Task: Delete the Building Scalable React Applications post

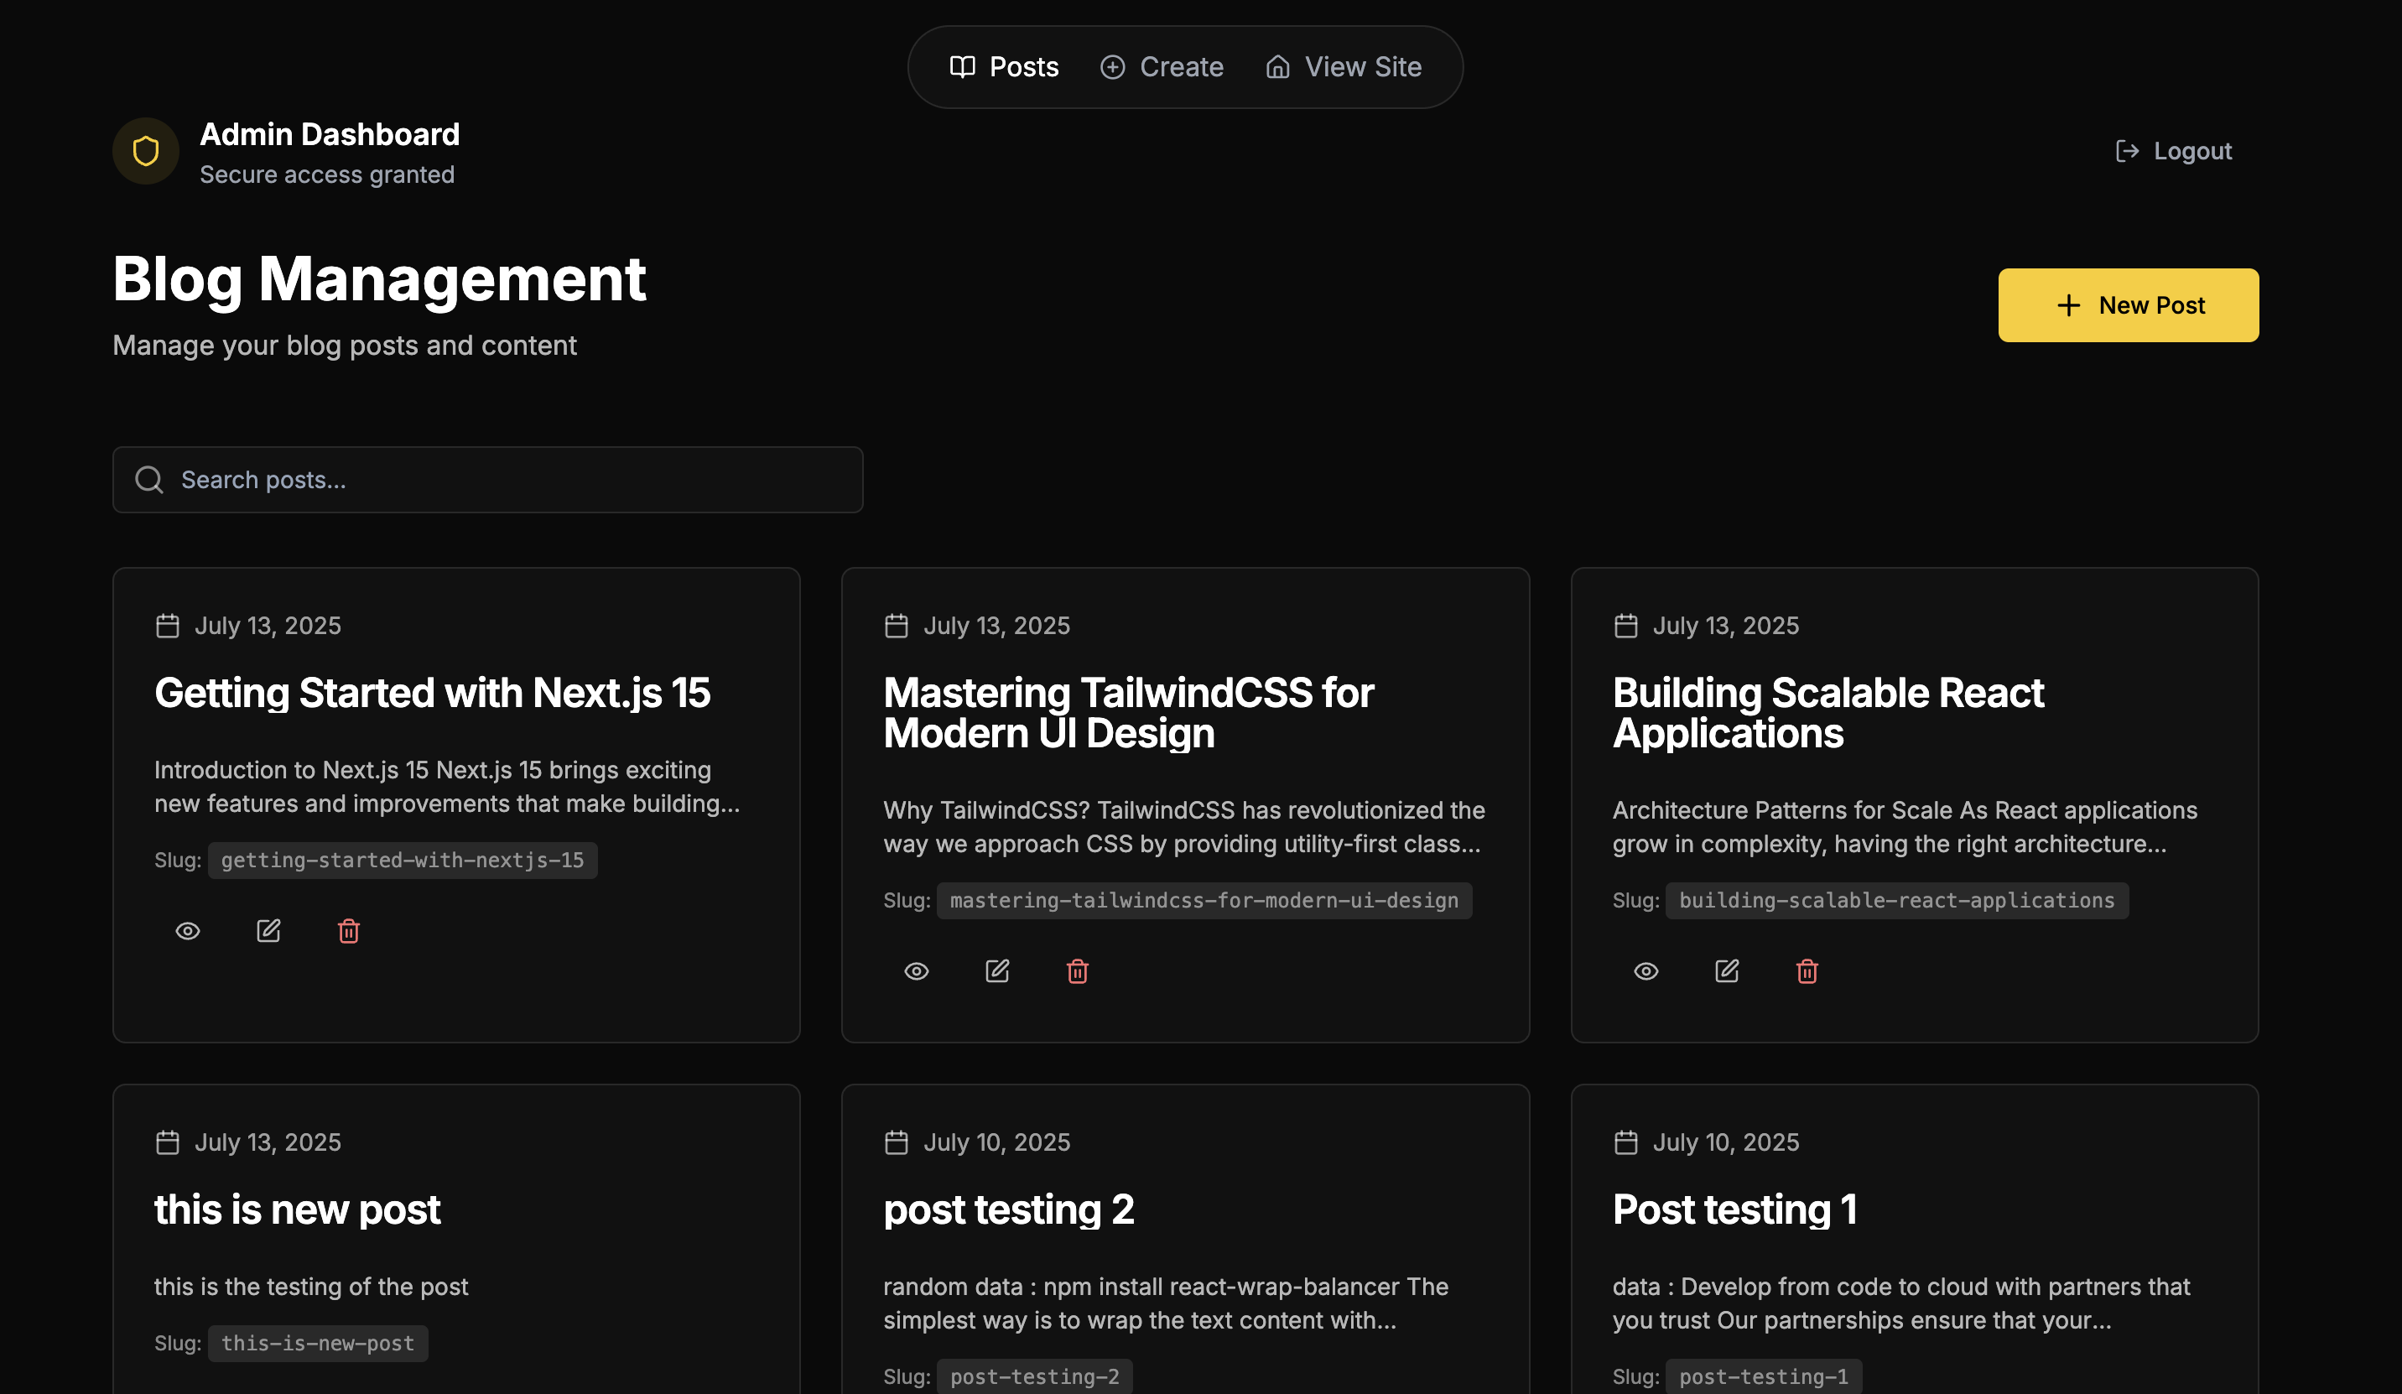Action: (1807, 970)
